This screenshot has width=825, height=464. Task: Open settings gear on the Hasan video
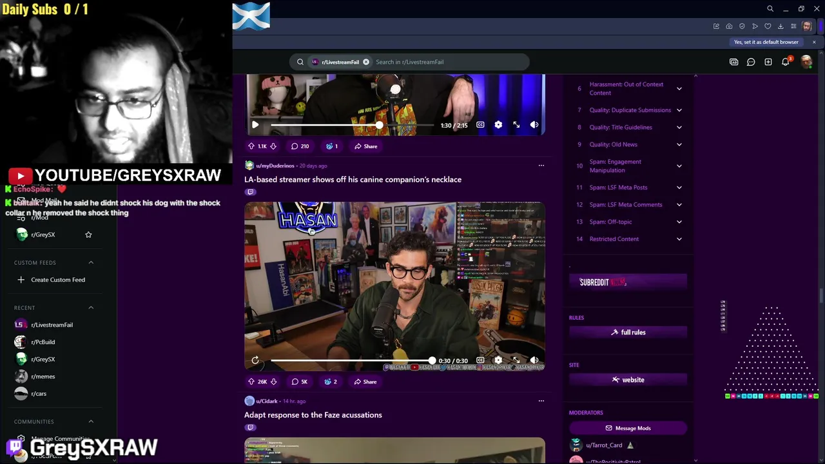pos(498,360)
